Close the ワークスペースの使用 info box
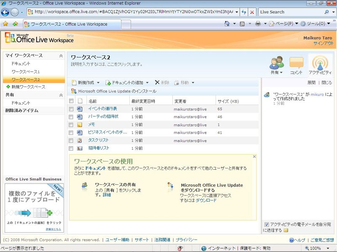 coord(254,157)
